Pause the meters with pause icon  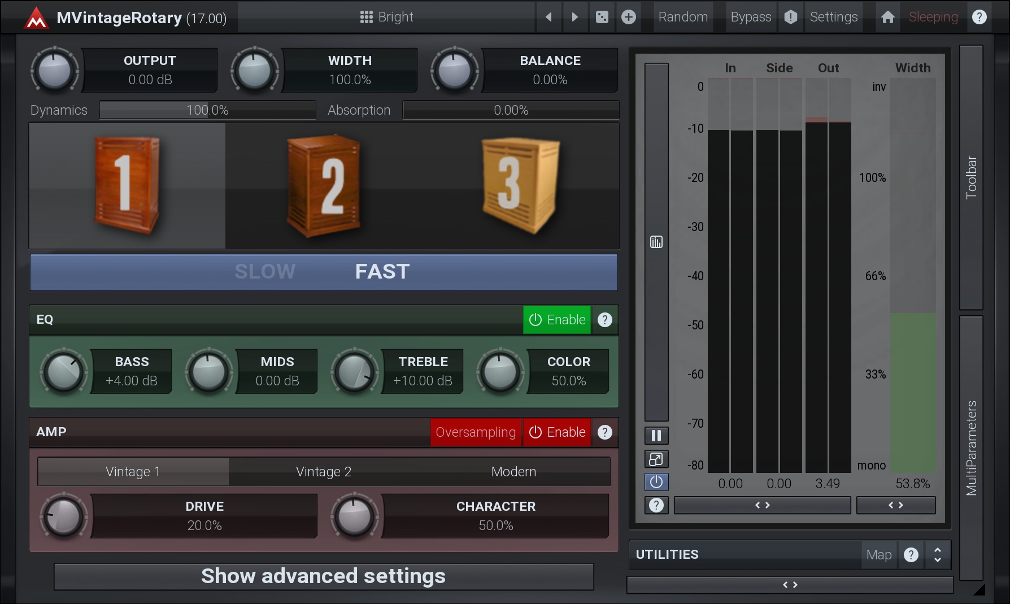pyautogui.click(x=656, y=436)
